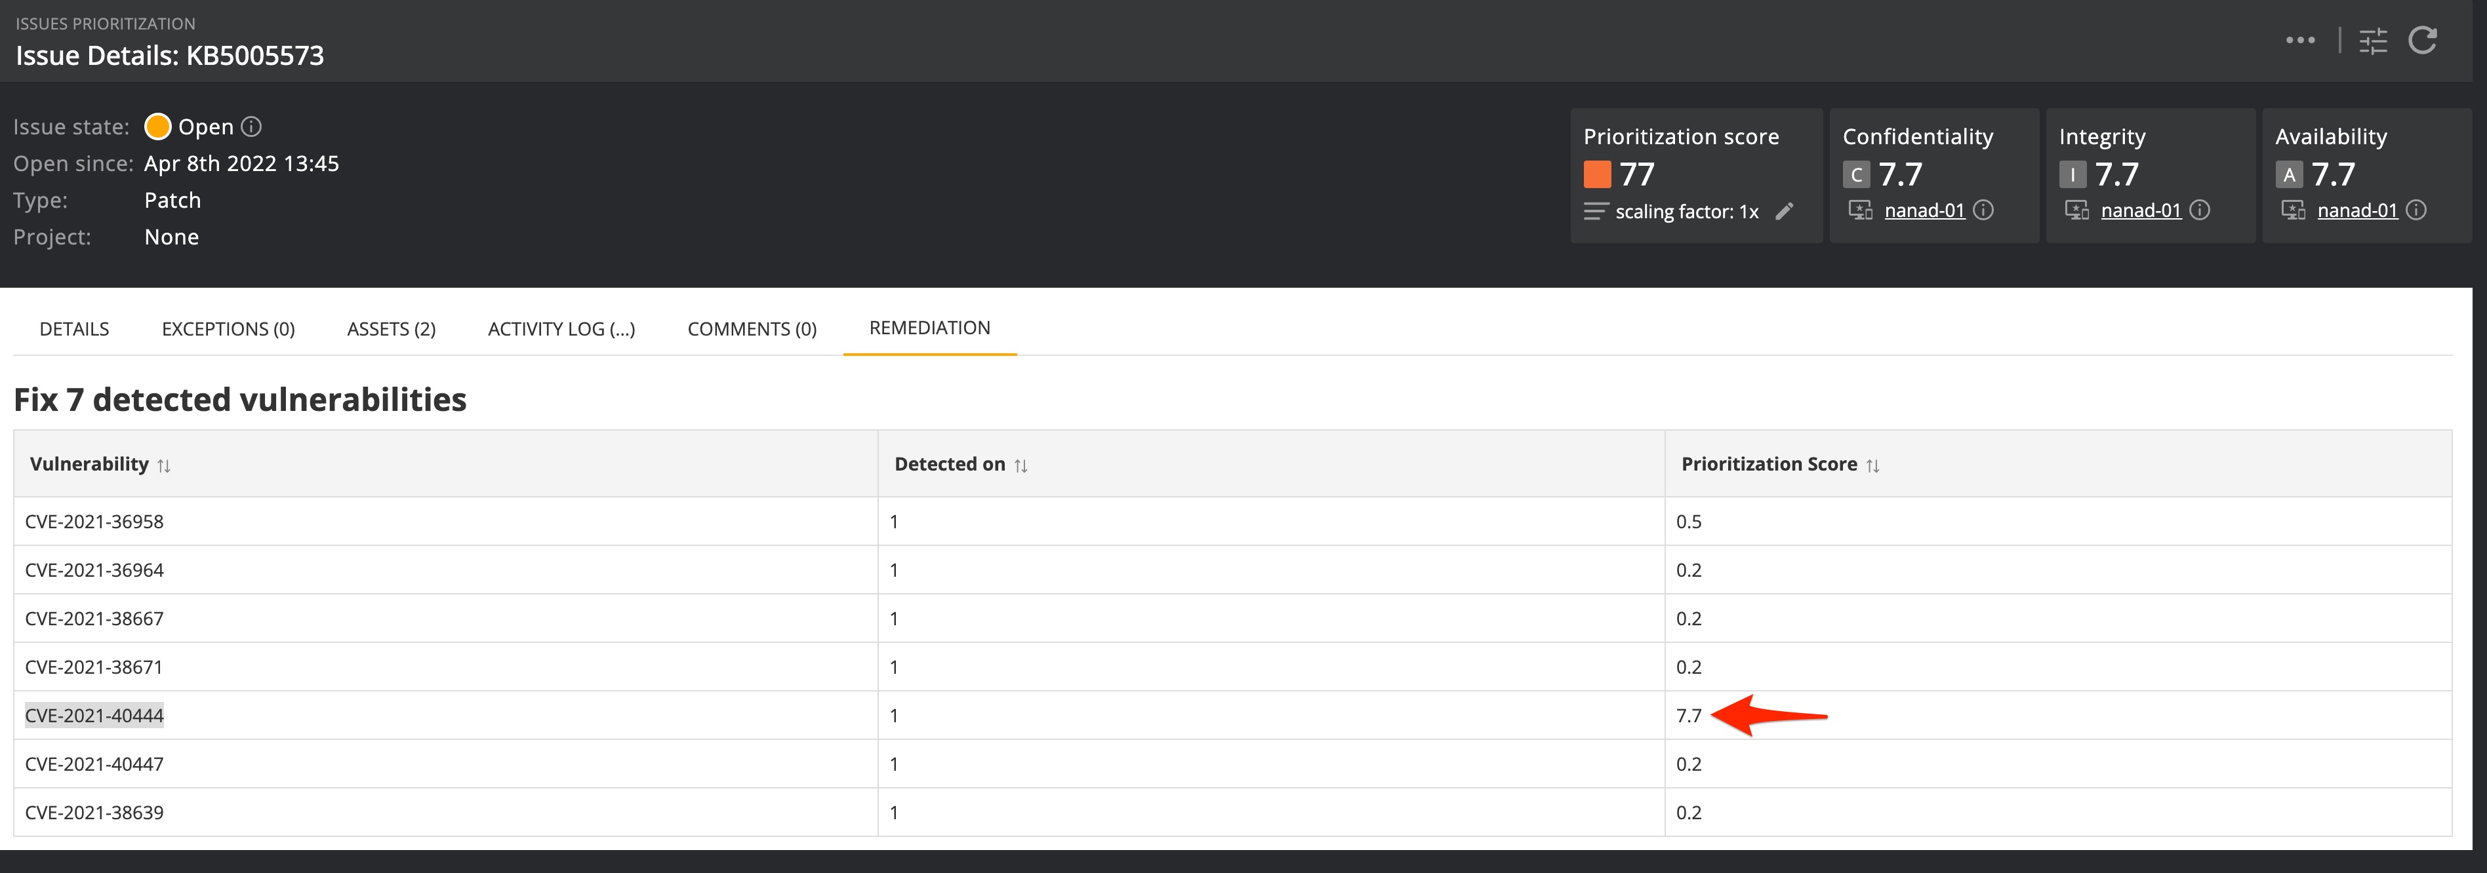Click asset icon in Confidentiality card
Image resolution: width=2487 pixels, height=873 pixels.
(x=1859, y=210)
